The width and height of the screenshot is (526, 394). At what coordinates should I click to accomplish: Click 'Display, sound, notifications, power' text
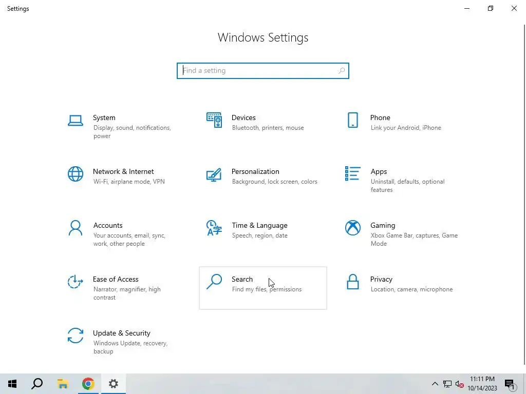coord(132,132)
